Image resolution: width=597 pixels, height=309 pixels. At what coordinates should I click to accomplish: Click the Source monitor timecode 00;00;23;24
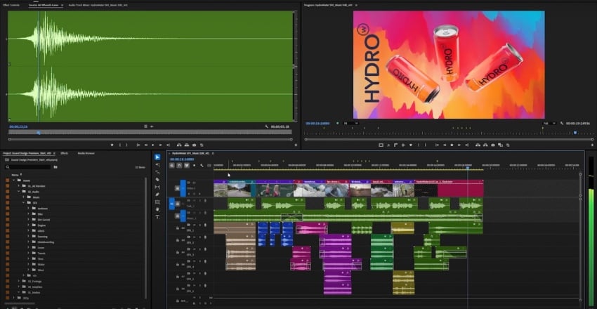click(19, 126)
